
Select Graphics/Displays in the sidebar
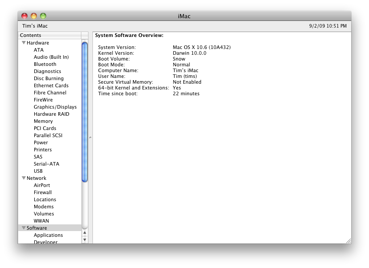(55, 107)
